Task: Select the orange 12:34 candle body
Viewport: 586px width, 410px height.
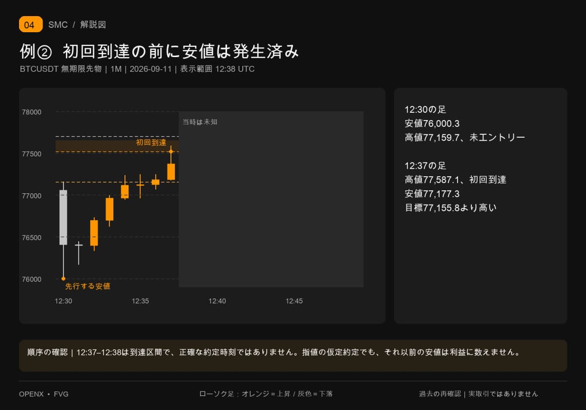Action: point(125,191)
